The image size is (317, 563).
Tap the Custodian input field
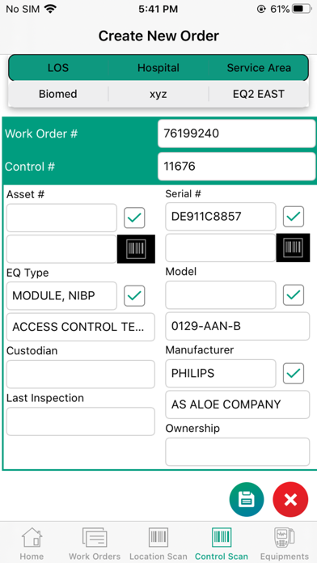(x=81, y=375)
